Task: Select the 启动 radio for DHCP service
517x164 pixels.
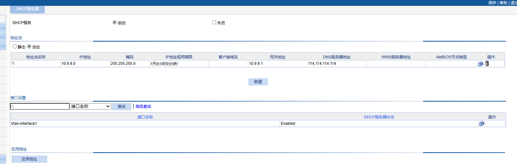Action: tap(114, 22)
